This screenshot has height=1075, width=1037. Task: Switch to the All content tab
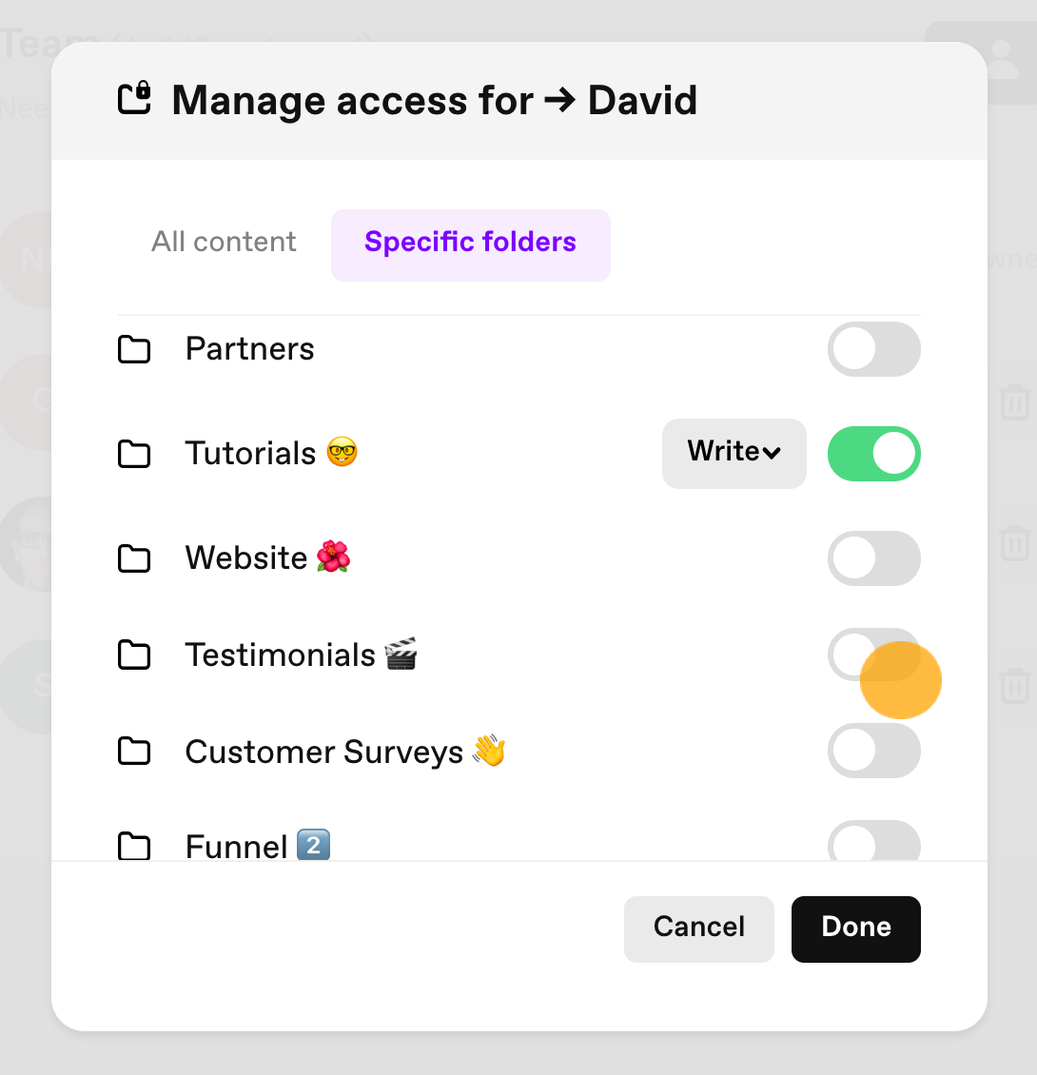224,242
